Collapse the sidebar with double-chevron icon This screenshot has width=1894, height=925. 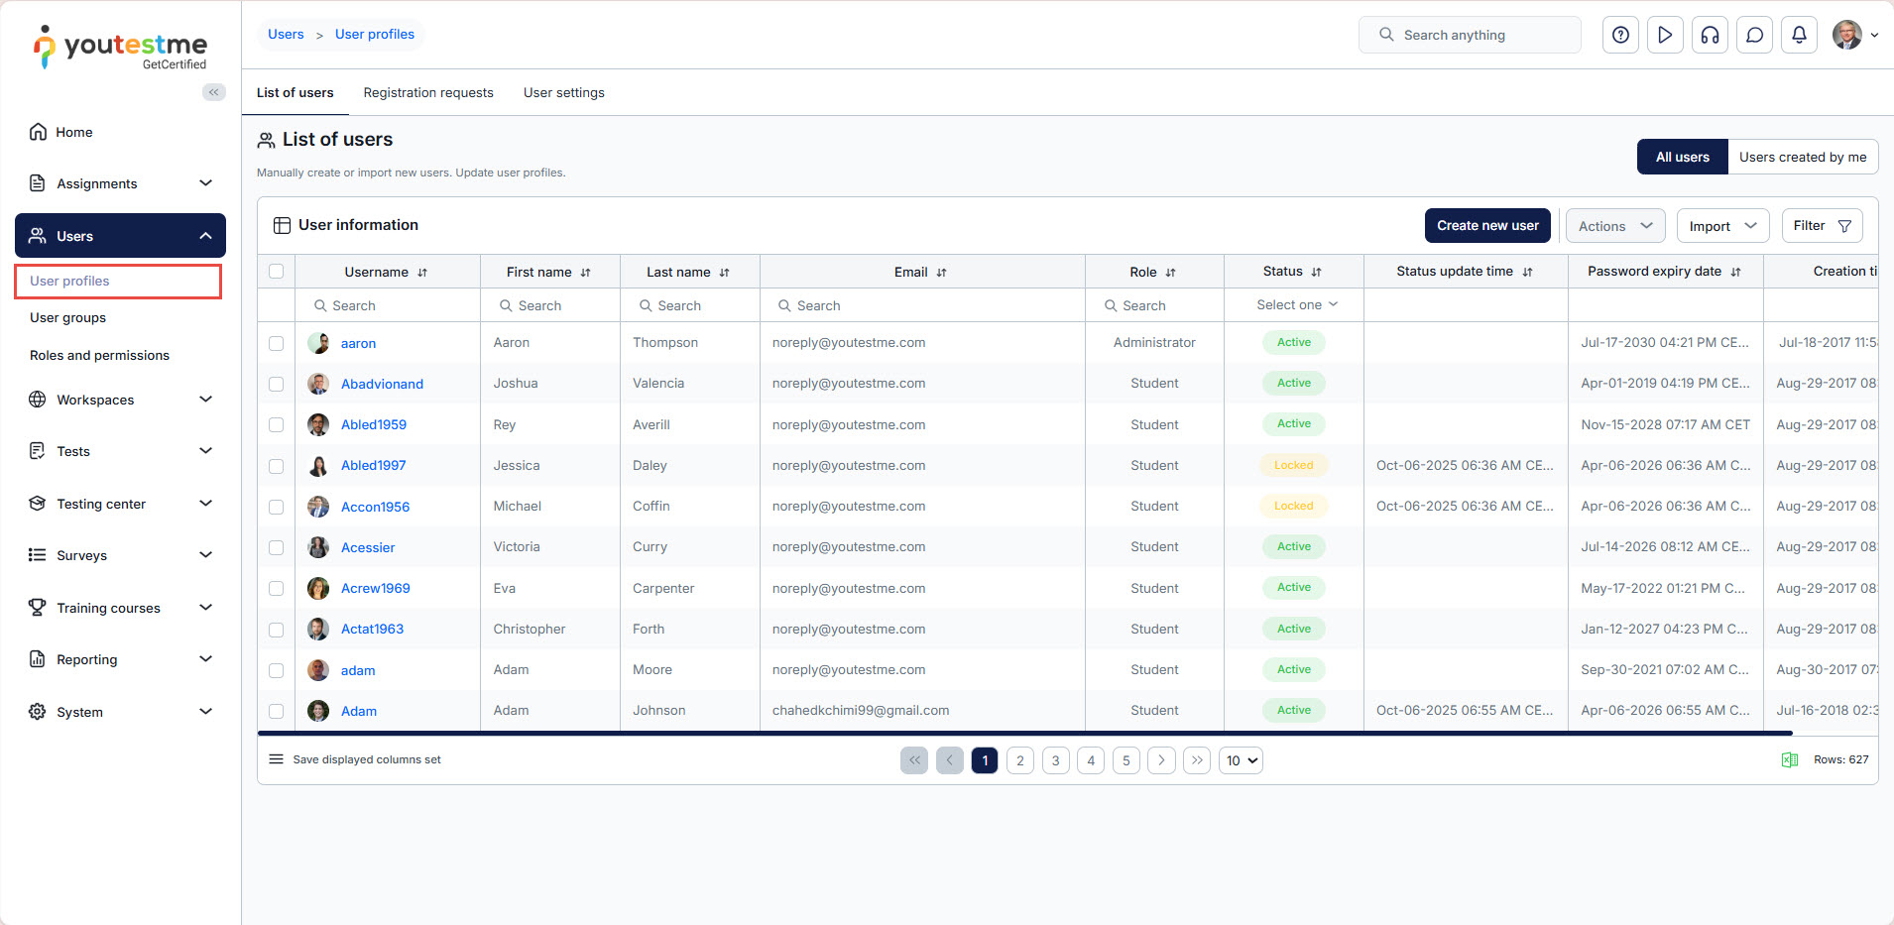pos(213,92)
